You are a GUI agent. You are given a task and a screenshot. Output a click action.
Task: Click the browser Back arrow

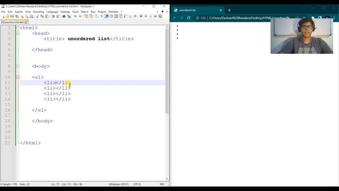pyautogui.click(x=174, y=18)
